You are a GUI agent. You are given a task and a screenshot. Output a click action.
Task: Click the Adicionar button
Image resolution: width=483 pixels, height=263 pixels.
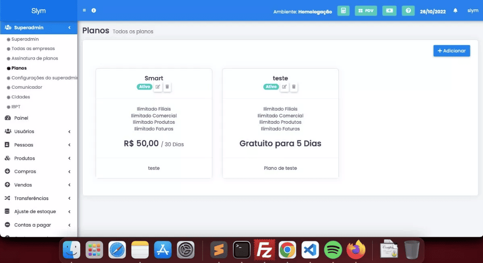tap(451, 50)
